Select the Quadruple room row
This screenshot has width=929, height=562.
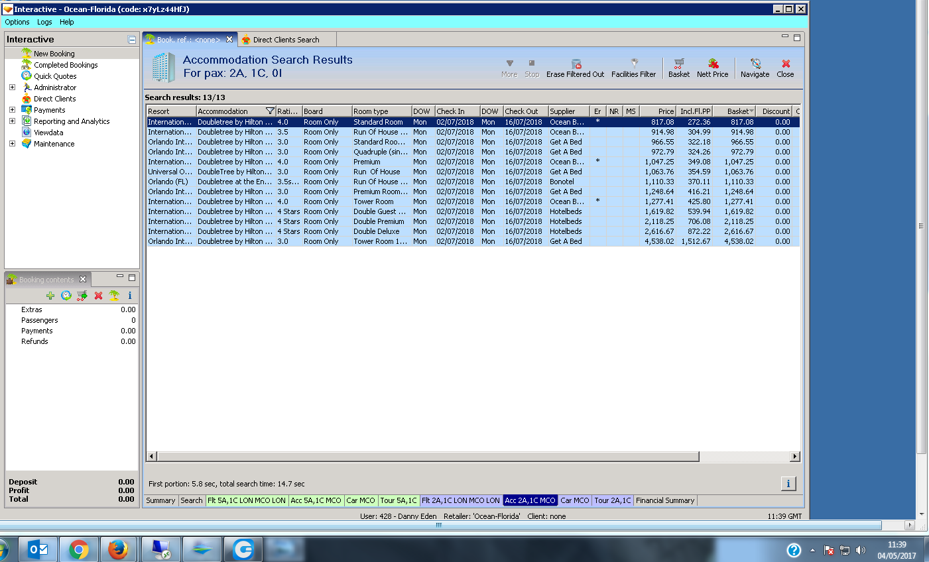tap(473, 152)
